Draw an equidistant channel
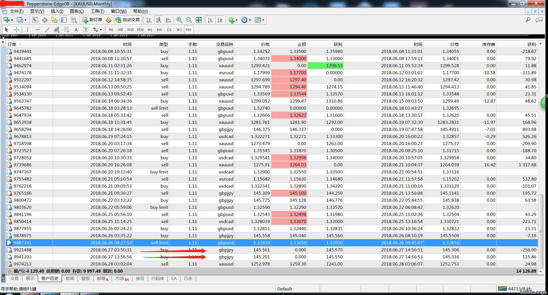 pos(57,29)
